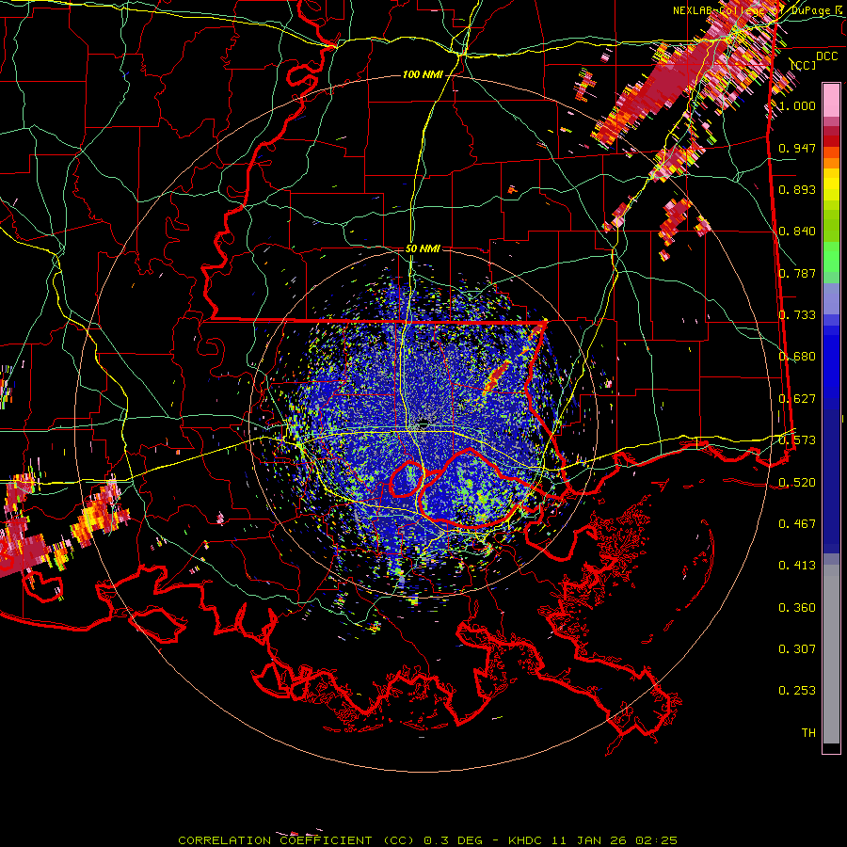Click the 0.520 legend value

pyautogui.click(x=797, y=483)
